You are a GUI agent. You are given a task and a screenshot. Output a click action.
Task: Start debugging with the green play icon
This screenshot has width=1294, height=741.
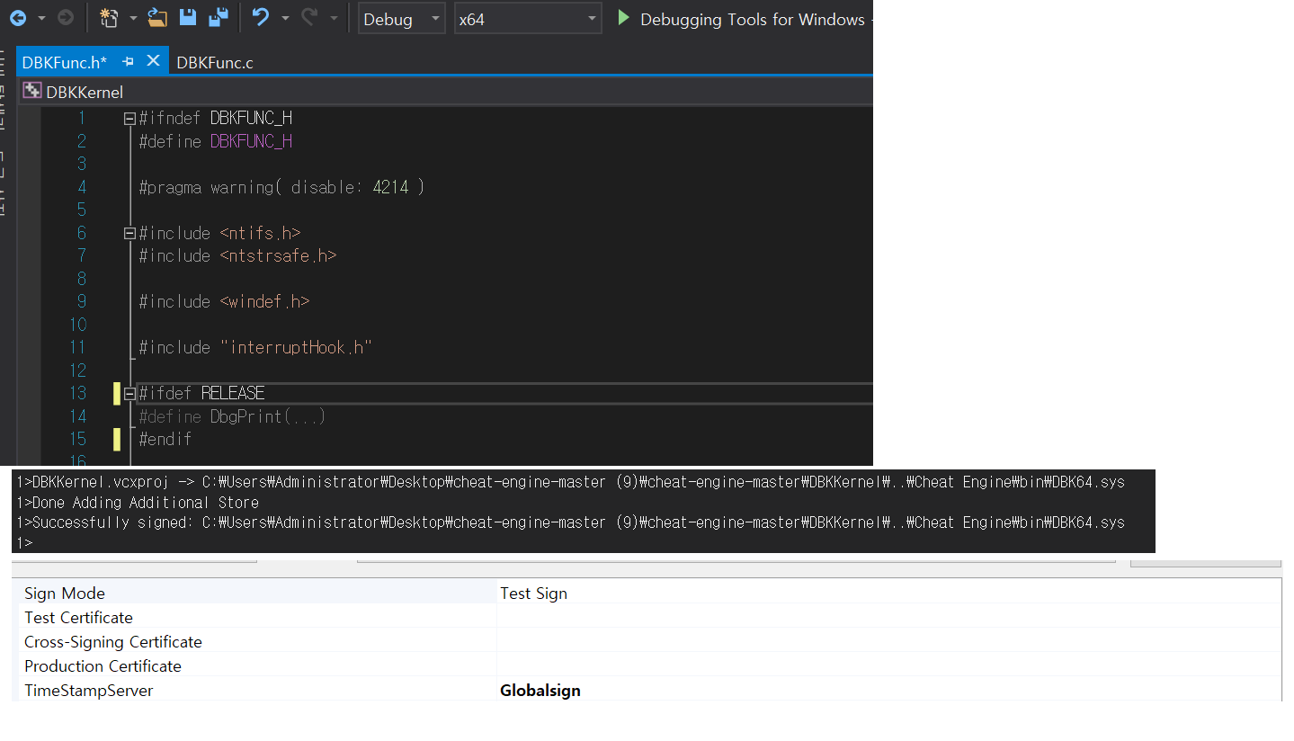click(x=625, y=18)
